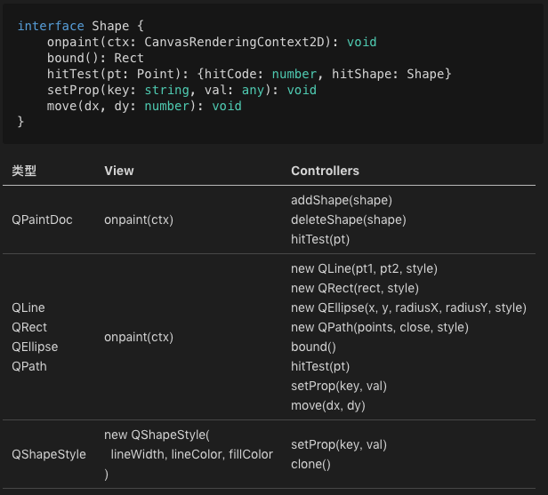Click 'deleteShape(shape)' in the Controllers column
This screenshot has width=548, height=495.
click(x=348, y=220)
